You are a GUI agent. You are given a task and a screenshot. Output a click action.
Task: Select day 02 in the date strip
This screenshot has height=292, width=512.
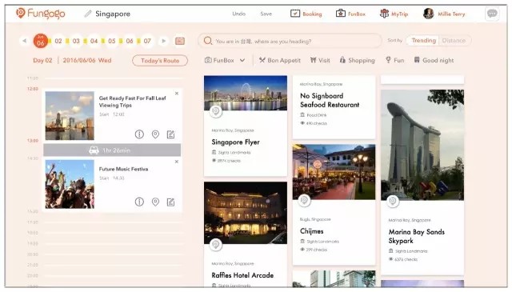[x=58, y=41]
